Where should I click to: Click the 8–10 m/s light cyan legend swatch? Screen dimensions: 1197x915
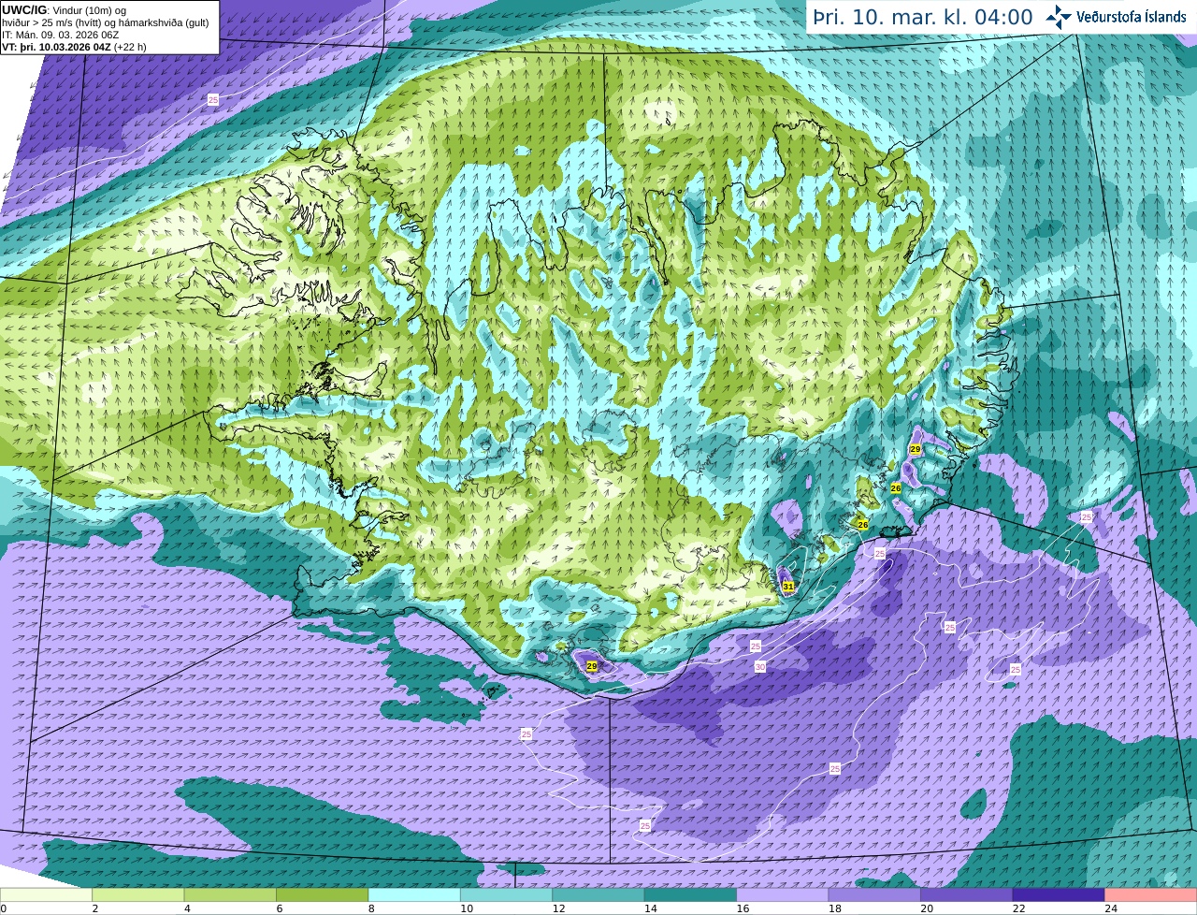tap(414, 895)
